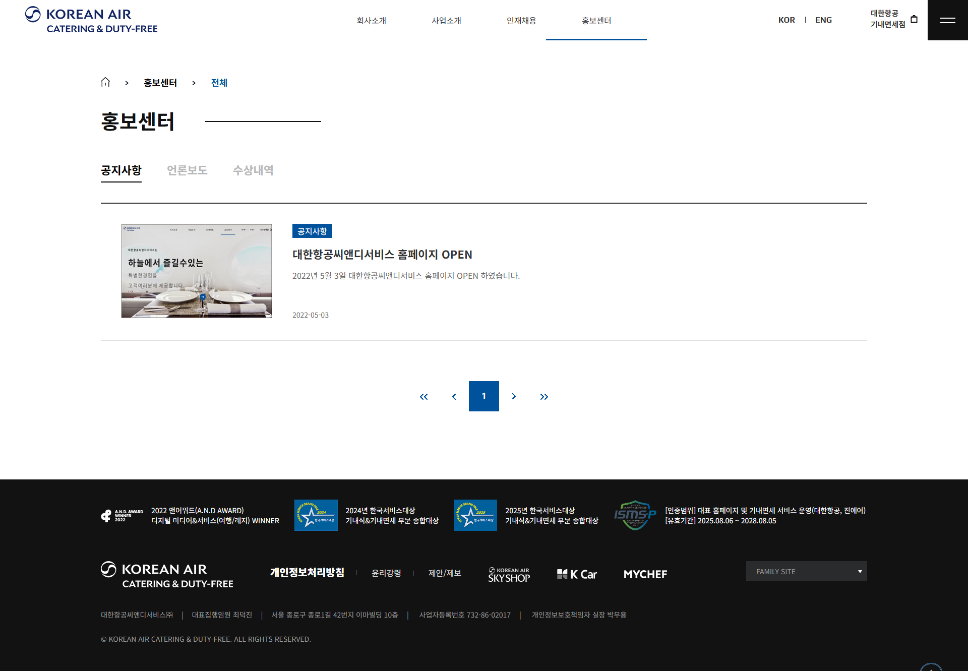This screenshot has height=671, width=968.
Task: Switch to the 수상내역 tab
Action: (253, 170)
